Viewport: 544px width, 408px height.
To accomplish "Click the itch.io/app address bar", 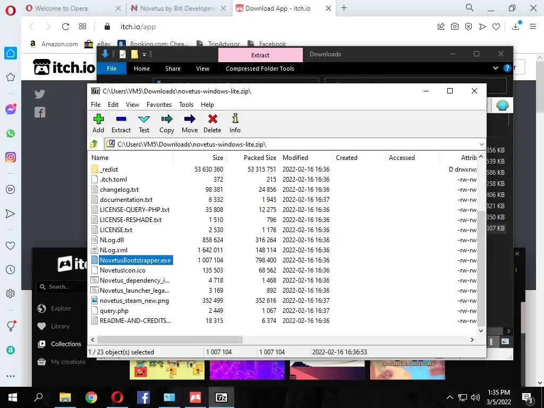I will (x=138, y=27).
